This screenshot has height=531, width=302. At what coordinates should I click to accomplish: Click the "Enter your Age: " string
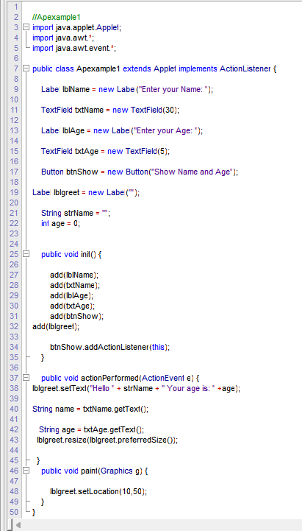pos(166,130)
